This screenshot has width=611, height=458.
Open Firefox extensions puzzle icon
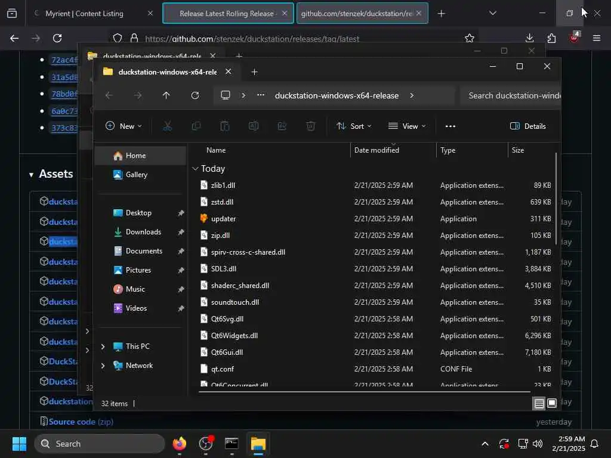click(x=551, y=38)
